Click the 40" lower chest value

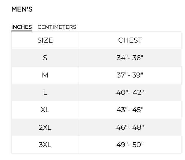[122, 92]
